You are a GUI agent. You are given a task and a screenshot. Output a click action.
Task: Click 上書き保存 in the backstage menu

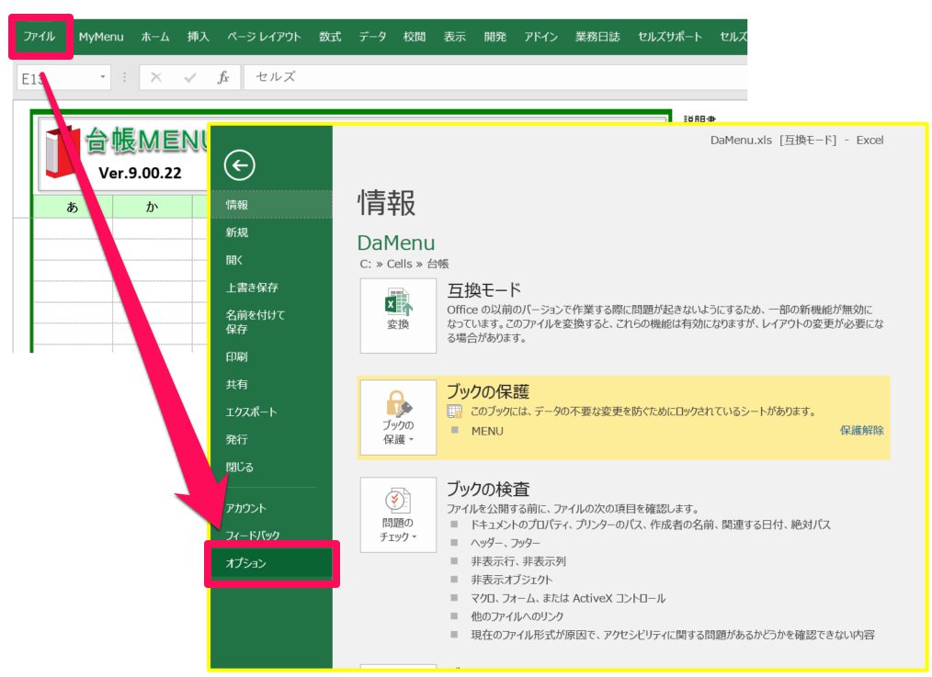272,288
